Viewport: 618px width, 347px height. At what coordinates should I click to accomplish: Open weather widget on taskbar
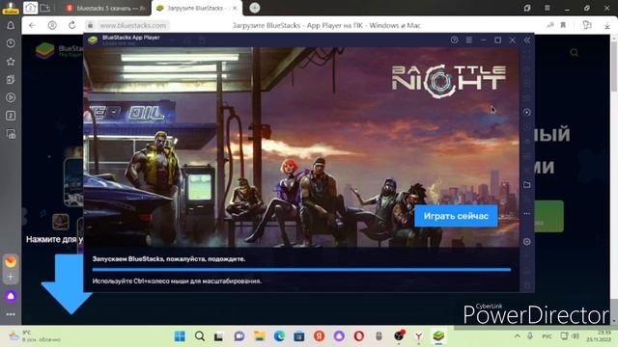35,336
